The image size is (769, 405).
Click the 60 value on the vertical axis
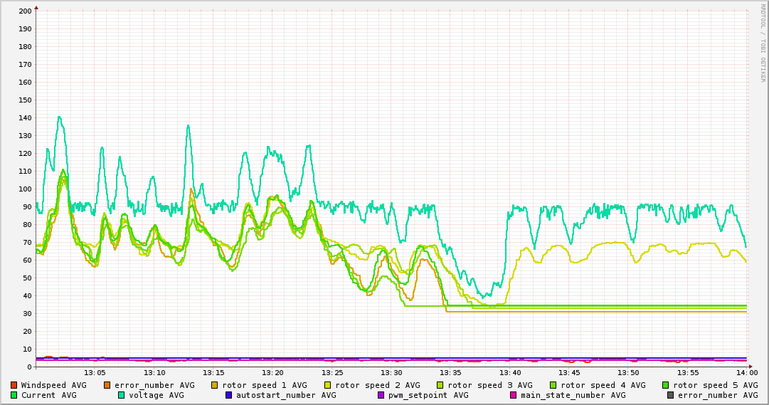tap(28, 261)
